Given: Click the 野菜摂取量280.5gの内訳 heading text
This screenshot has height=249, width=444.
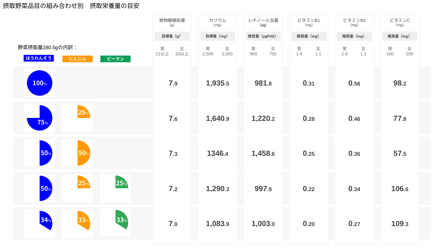Looking at the screenshot, I should (48, 47).
